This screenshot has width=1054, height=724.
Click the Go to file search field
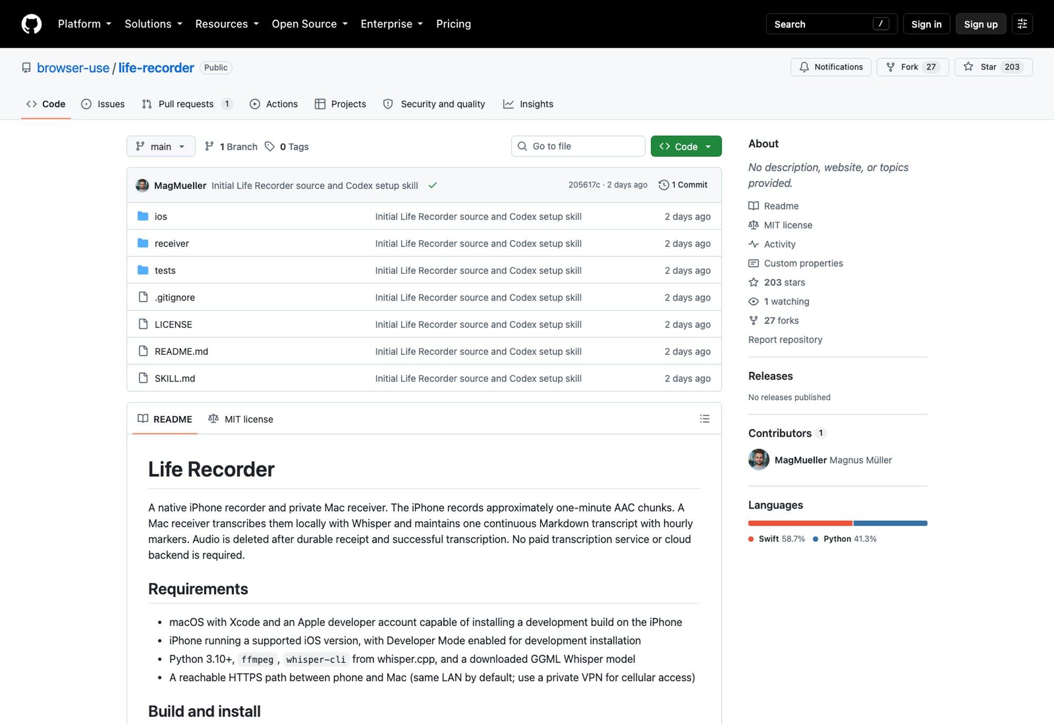click(x=578, y=146)
